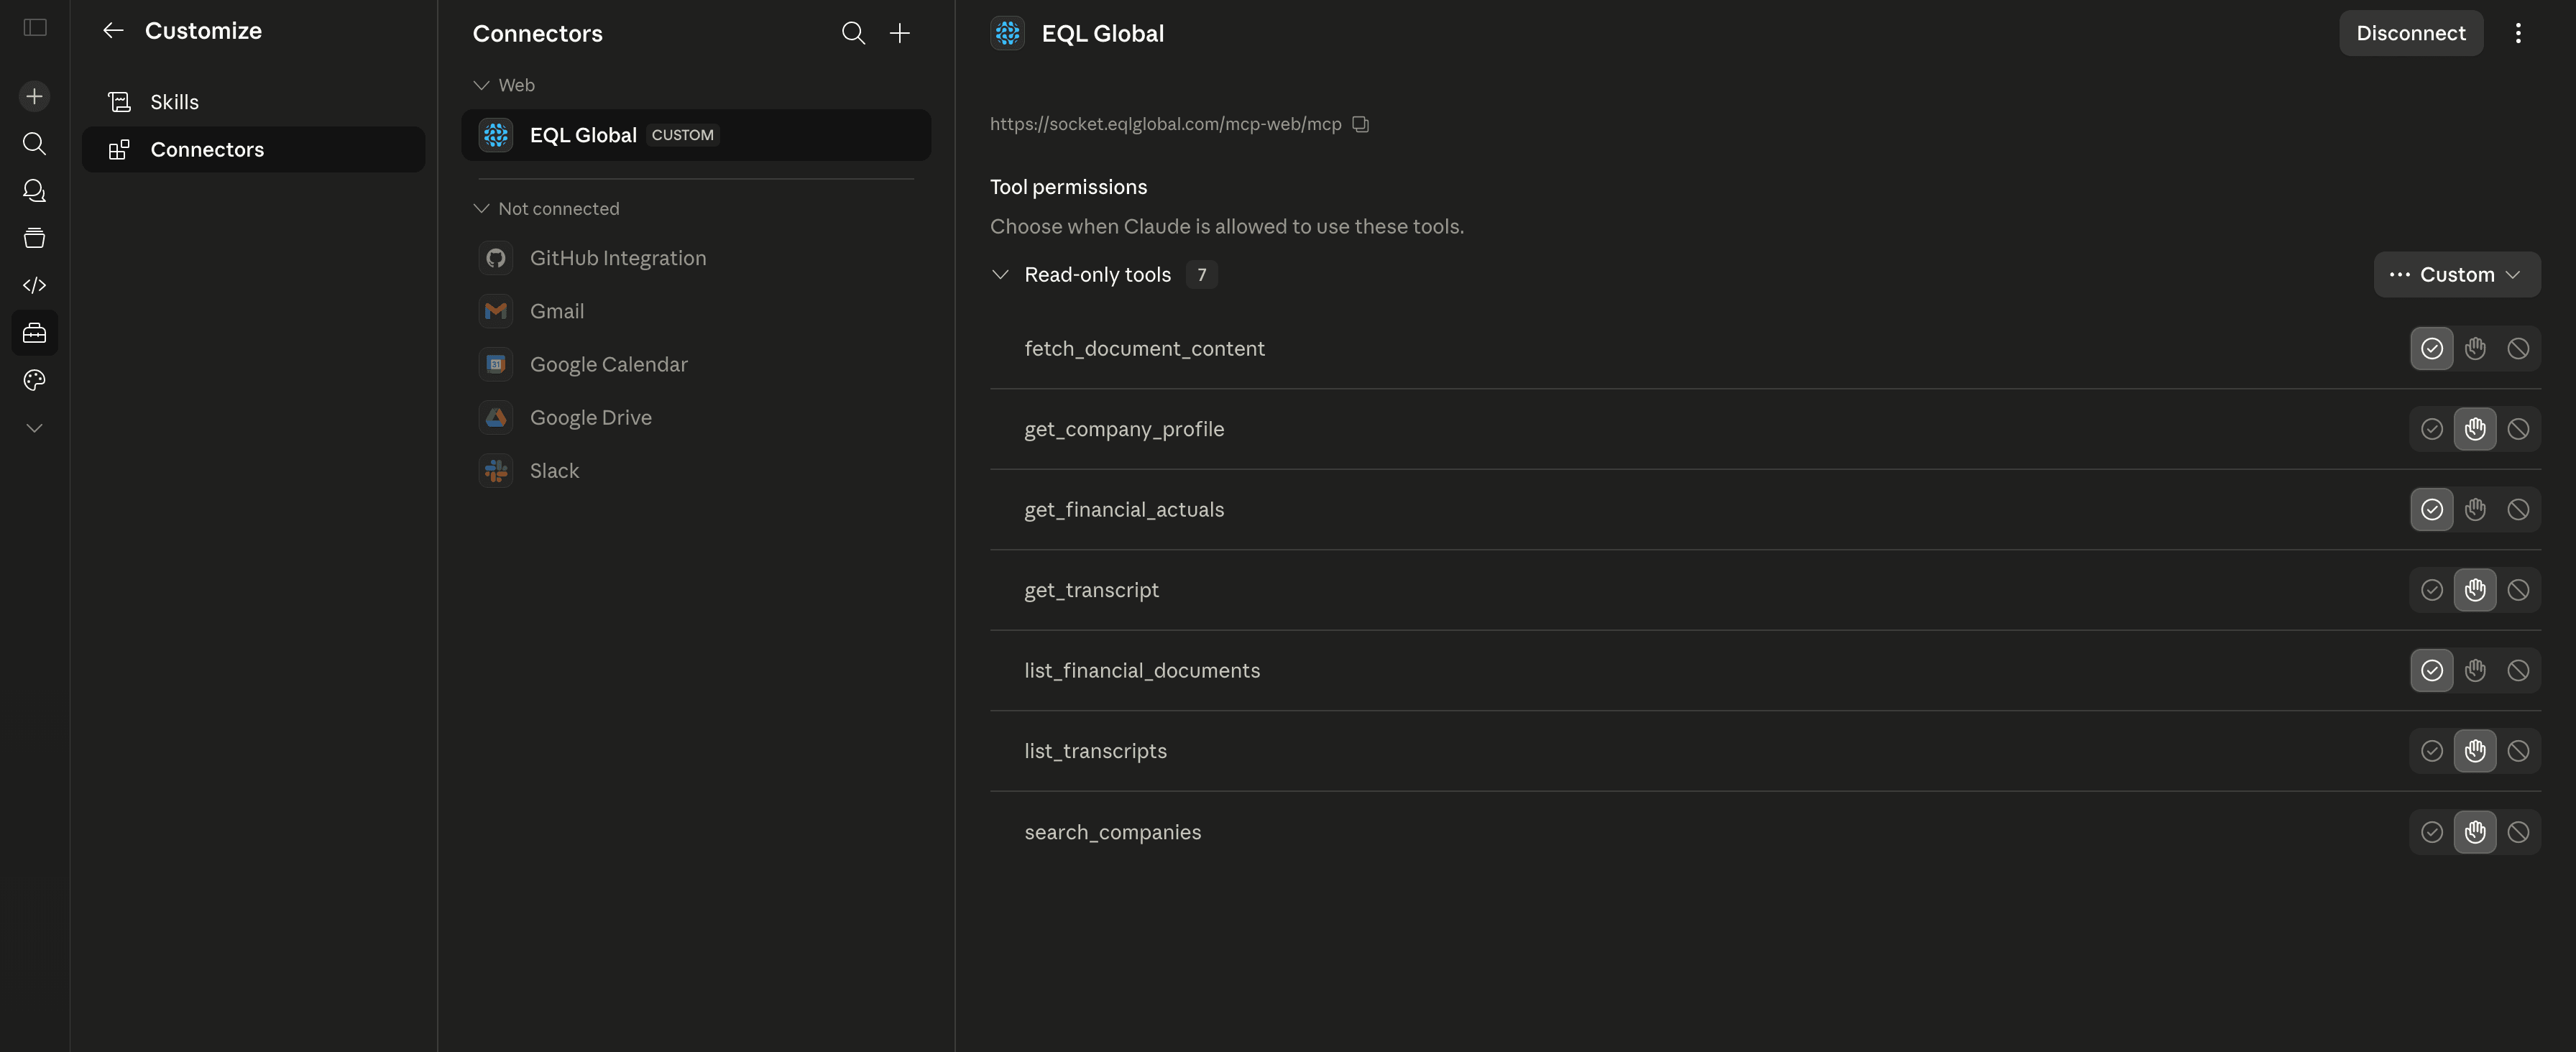Open the Slack connector

pyautogui.click(x=696, y=470)
